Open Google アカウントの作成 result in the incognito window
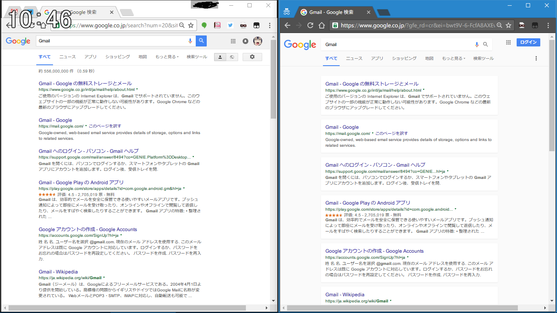The width and height of the screenshot is (557, 313). click(x=374, y=251)
